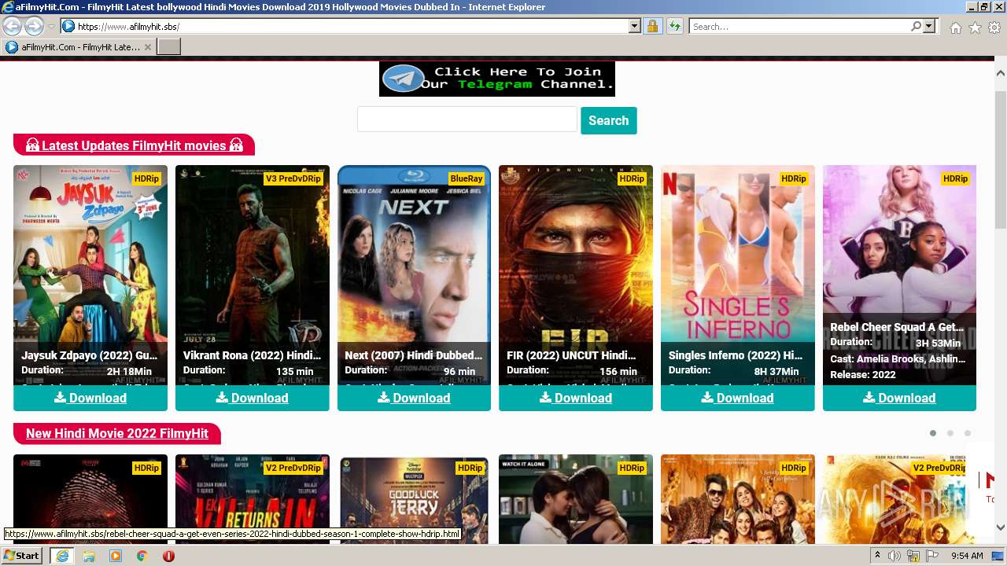Open Chrome taskbar icon
Screen dimensions: 1007x566
(x=142, y=556)
